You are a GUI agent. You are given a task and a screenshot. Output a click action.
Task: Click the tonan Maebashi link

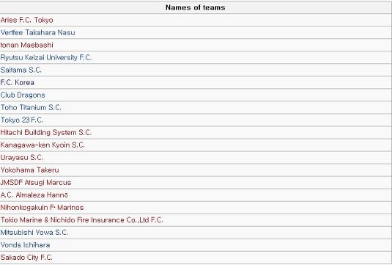click(x=27, y=45)
